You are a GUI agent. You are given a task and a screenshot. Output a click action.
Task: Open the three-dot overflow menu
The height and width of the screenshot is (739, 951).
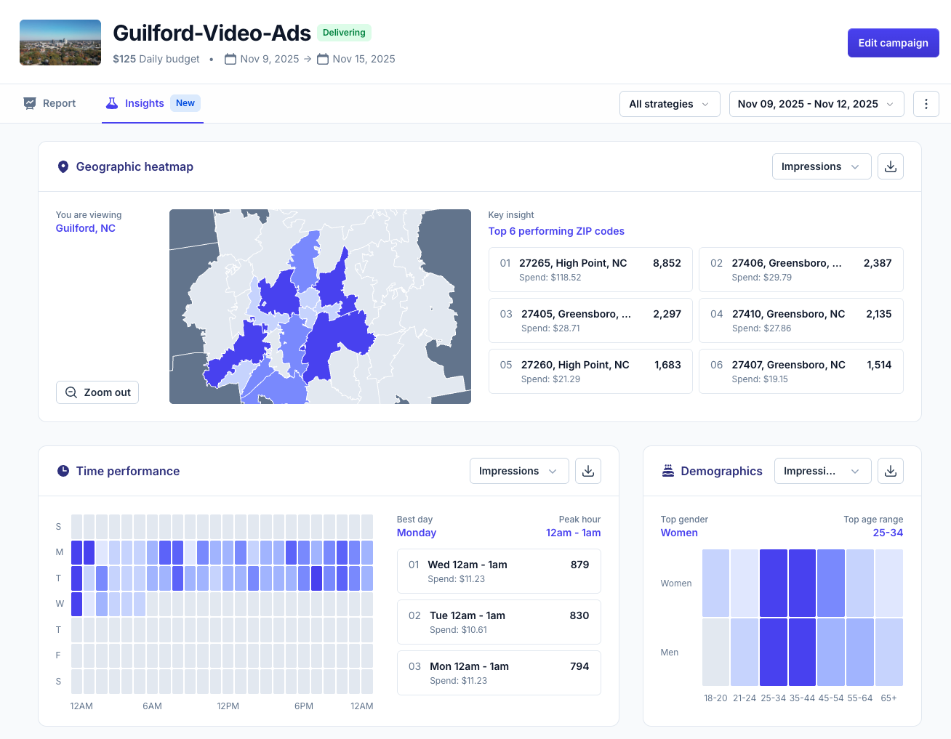[926, 103]
